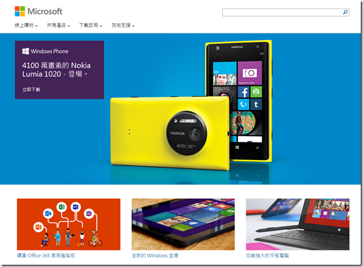Click the Surface tablet promo thumbnail
This screenshot has height=267, width=363.
pos(298,224)
